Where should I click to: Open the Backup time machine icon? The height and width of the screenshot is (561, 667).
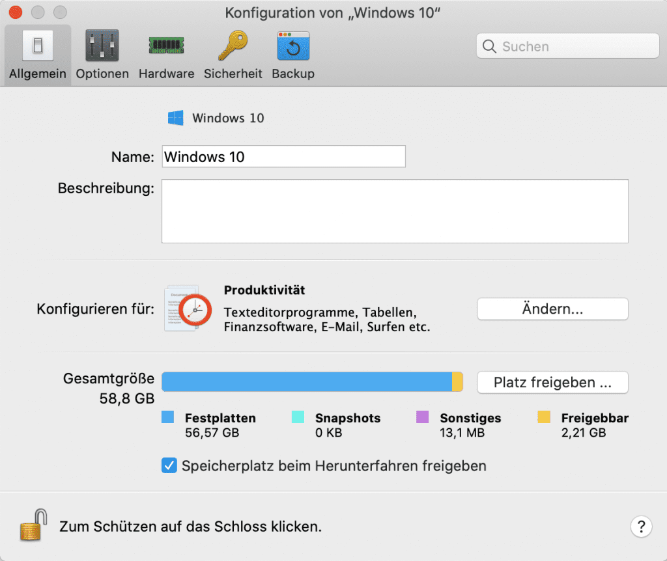point(293,46)
